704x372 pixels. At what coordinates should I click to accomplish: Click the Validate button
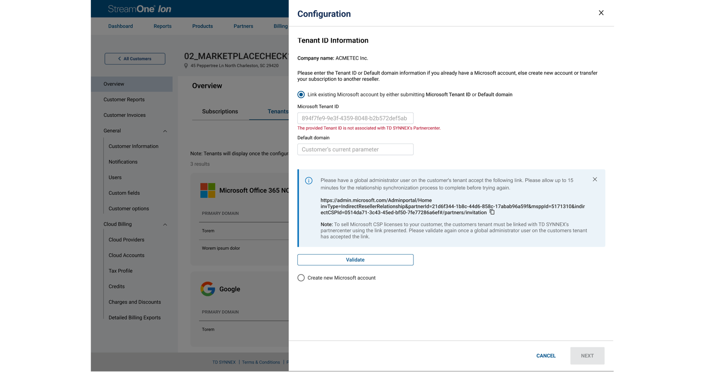click(356, 260)
